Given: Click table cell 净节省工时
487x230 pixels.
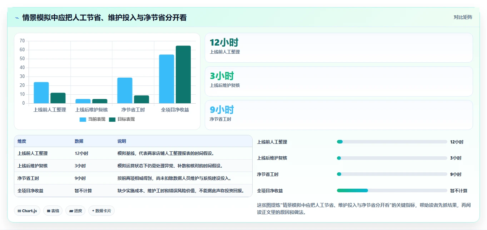Looking at the screenshot, I should 28,178.
